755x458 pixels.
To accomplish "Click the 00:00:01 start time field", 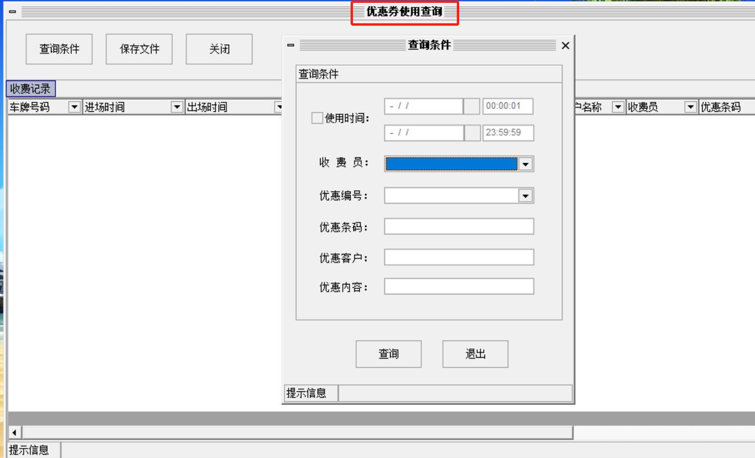I will pos(508,106).
